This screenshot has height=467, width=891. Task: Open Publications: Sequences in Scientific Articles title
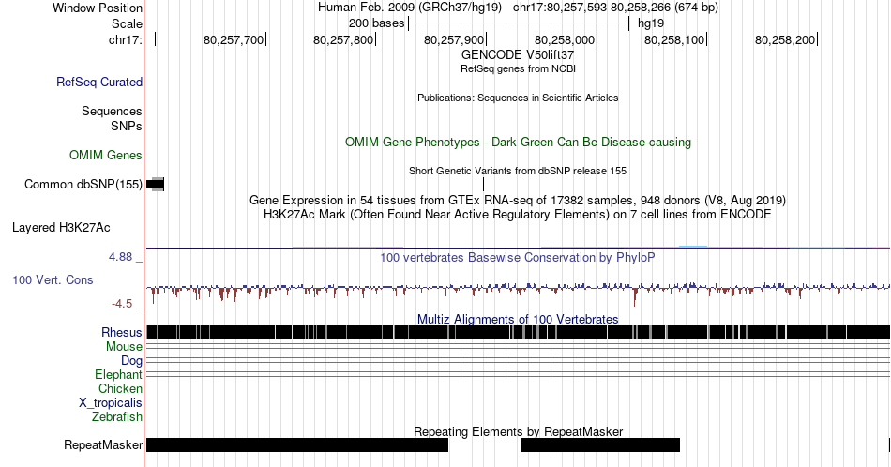518,98
